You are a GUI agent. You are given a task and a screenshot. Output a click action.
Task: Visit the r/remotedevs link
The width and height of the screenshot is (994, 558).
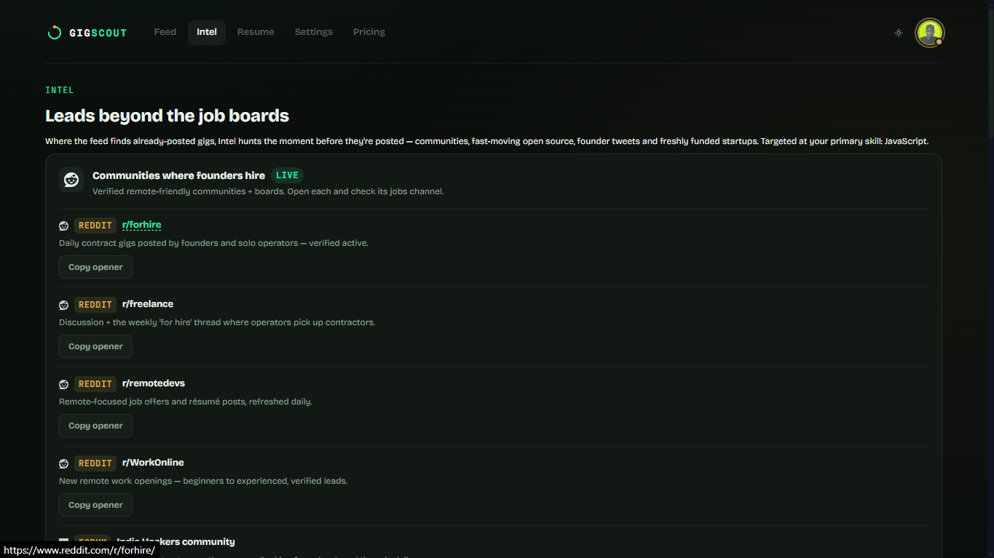(154, 383)
